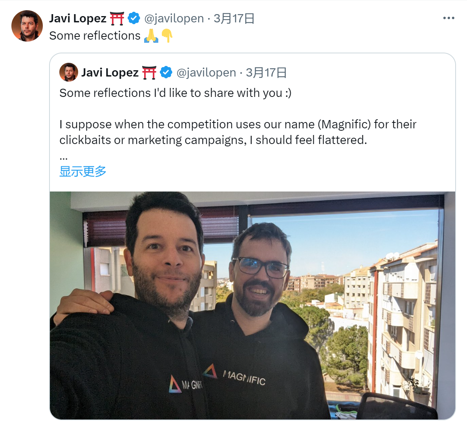Image resolution: width=467 pixels, height=425 pixels.
Task: Click the pointing down hand emoji
Action: (x=167, y=36)
